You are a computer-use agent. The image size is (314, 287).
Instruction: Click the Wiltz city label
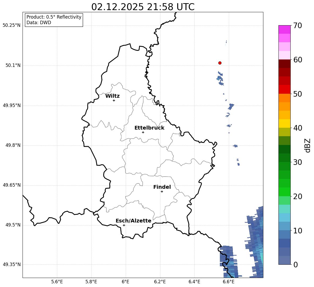112,96
